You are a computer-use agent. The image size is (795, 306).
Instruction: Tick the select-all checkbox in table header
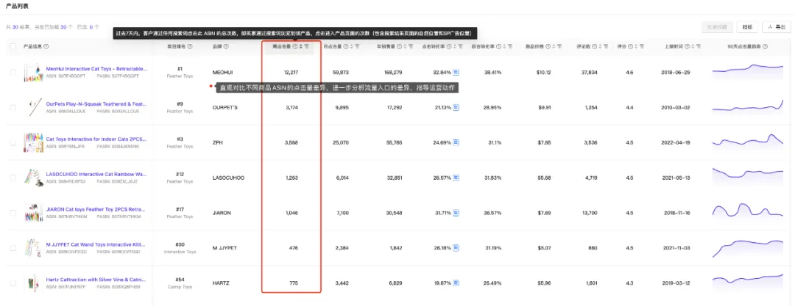(13, 46)
